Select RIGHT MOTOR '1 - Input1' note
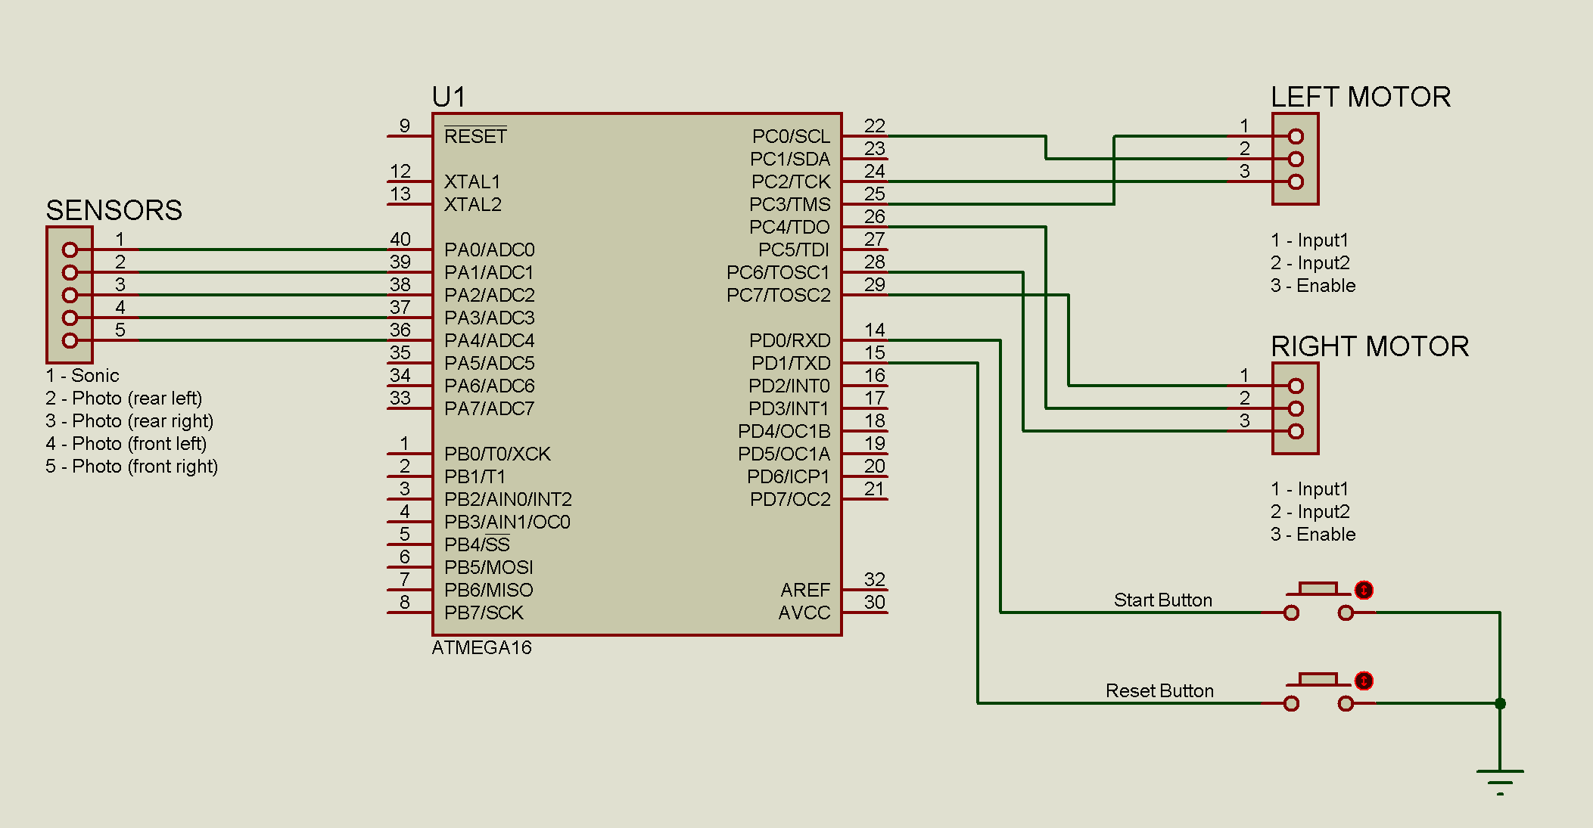Screen dimensions: 1593x828 click(1310, 489)
